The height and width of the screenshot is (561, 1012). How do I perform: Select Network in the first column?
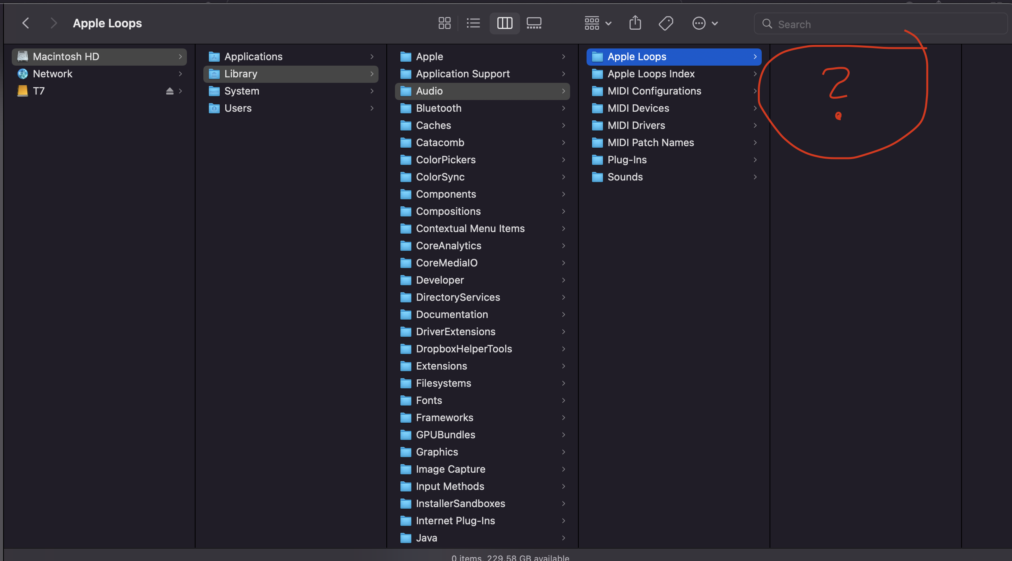point(52,74)
